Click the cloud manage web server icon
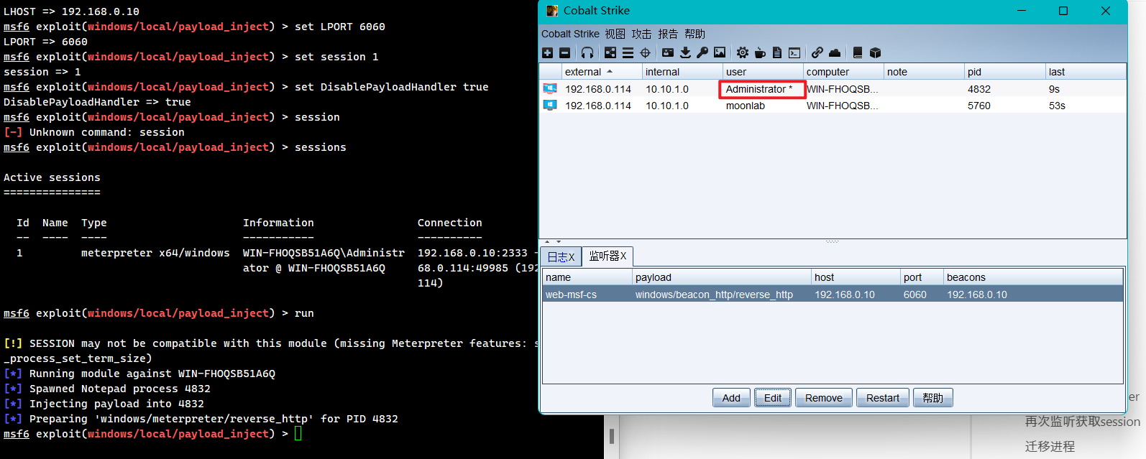The width and height of the screenshot is (1146, 459). (x=835, y=52)
